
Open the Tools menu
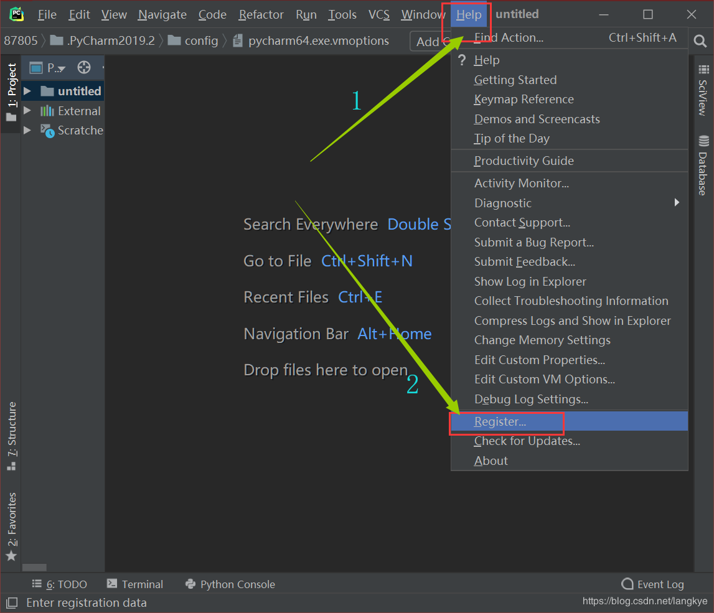point(342,14)
